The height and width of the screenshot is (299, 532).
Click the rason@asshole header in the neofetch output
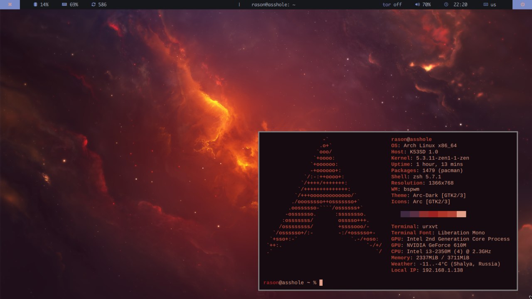click(x=411, y=140)
